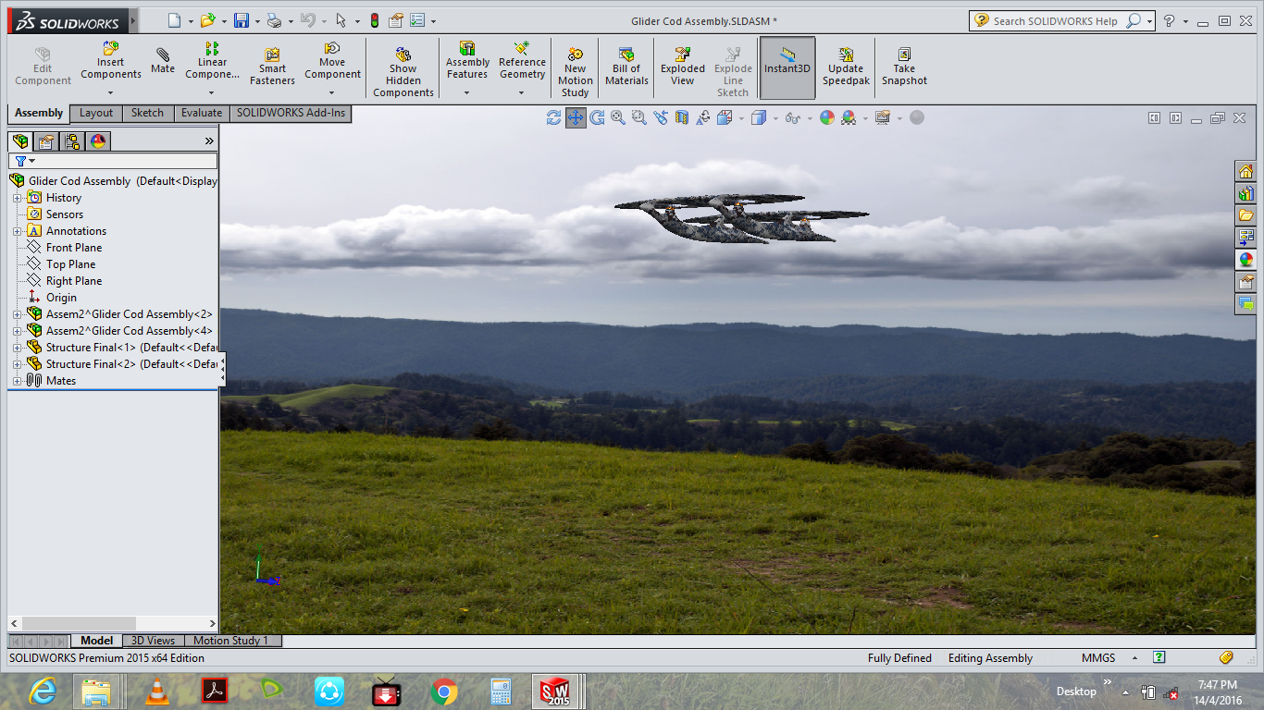Click Zoom to Fit magnifier icon

coord(618,117)
